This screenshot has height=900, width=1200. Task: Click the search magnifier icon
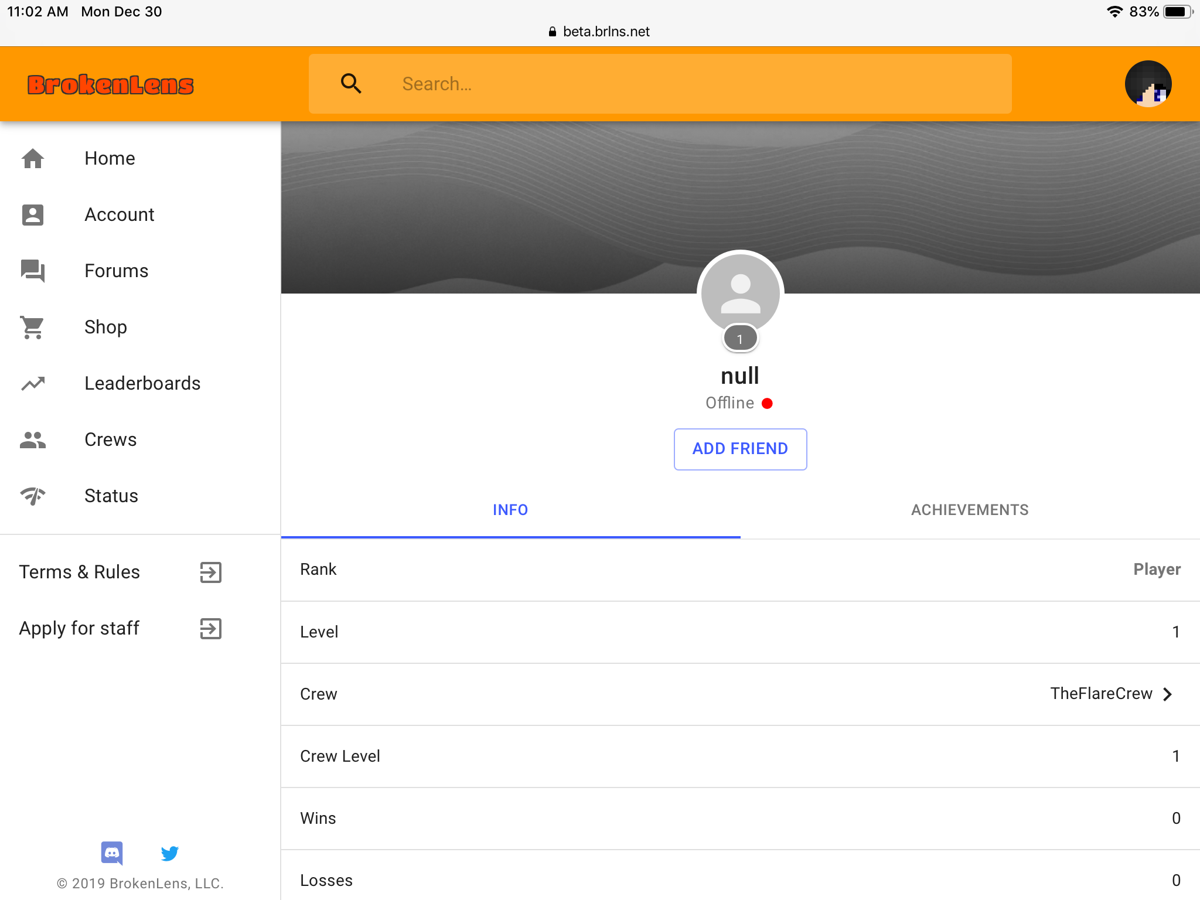point(350,84)
